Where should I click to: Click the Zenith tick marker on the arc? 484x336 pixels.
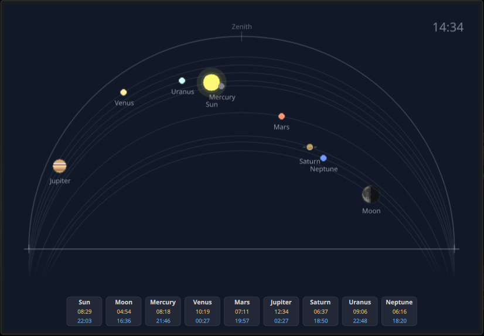(x=241, y=37)
